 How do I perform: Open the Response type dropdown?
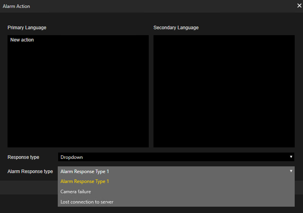(176, 157)
